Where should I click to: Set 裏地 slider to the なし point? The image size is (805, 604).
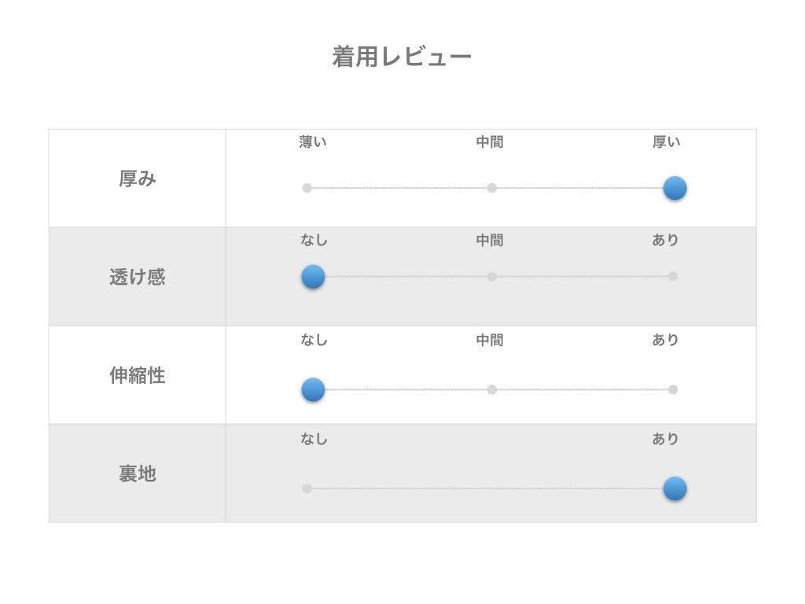[307, 488]
